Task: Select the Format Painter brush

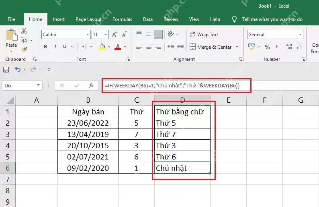Action: point(24,49)
